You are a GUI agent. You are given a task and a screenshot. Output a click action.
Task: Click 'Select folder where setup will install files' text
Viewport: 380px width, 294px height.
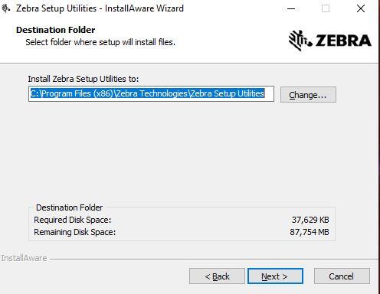pos(100,42)
